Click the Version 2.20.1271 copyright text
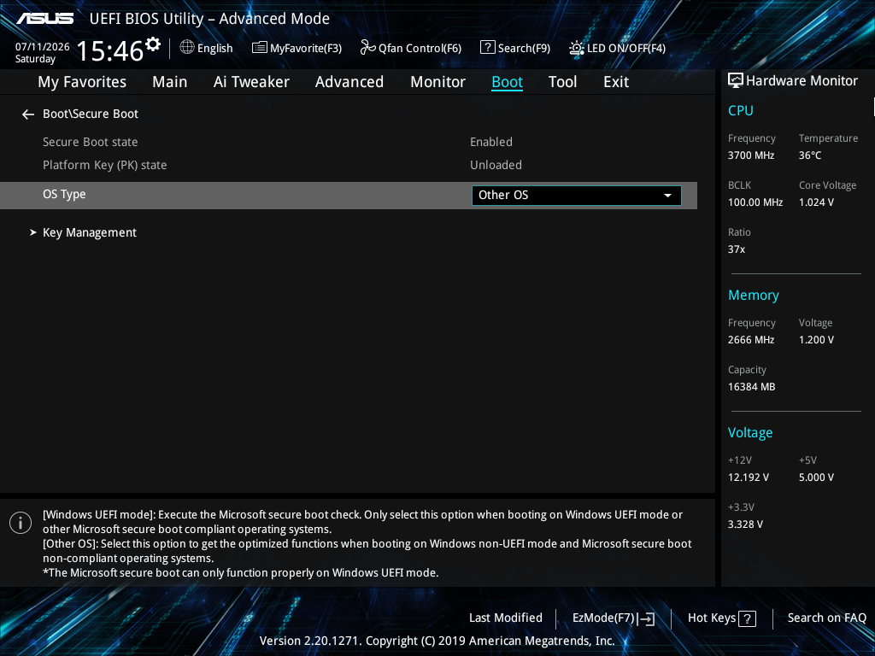The width and height of the screenshot is (875, 656). [437, 641]
